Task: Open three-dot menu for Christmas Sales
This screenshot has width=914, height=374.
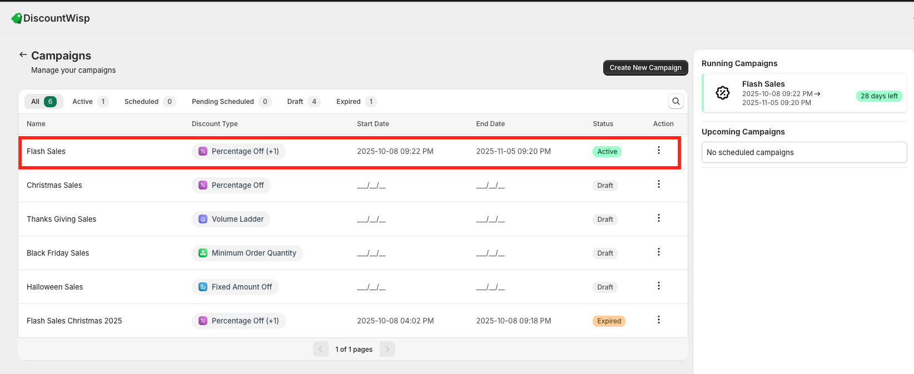Action: 658,184
